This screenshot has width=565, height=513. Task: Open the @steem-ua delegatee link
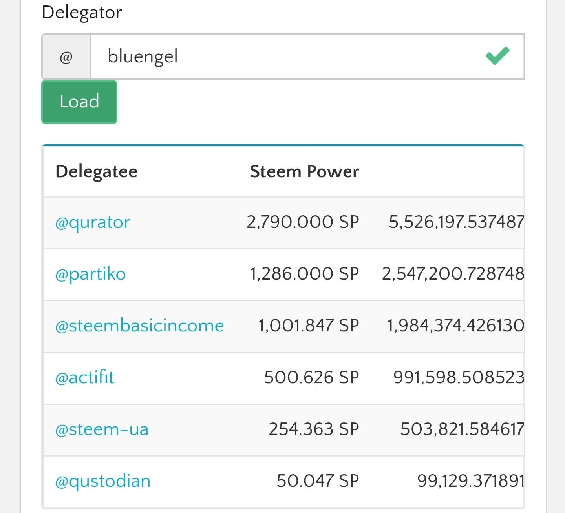(x=102, y=429)
